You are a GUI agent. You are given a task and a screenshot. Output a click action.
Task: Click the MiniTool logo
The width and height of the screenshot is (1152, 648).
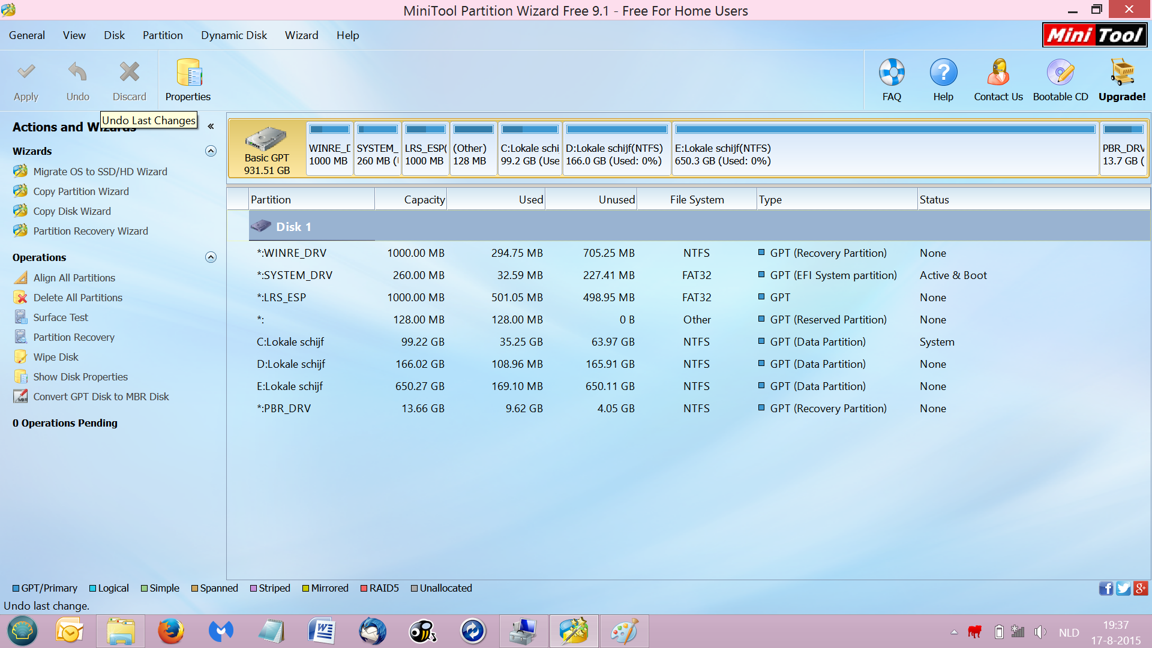[x=1094, y=35]
